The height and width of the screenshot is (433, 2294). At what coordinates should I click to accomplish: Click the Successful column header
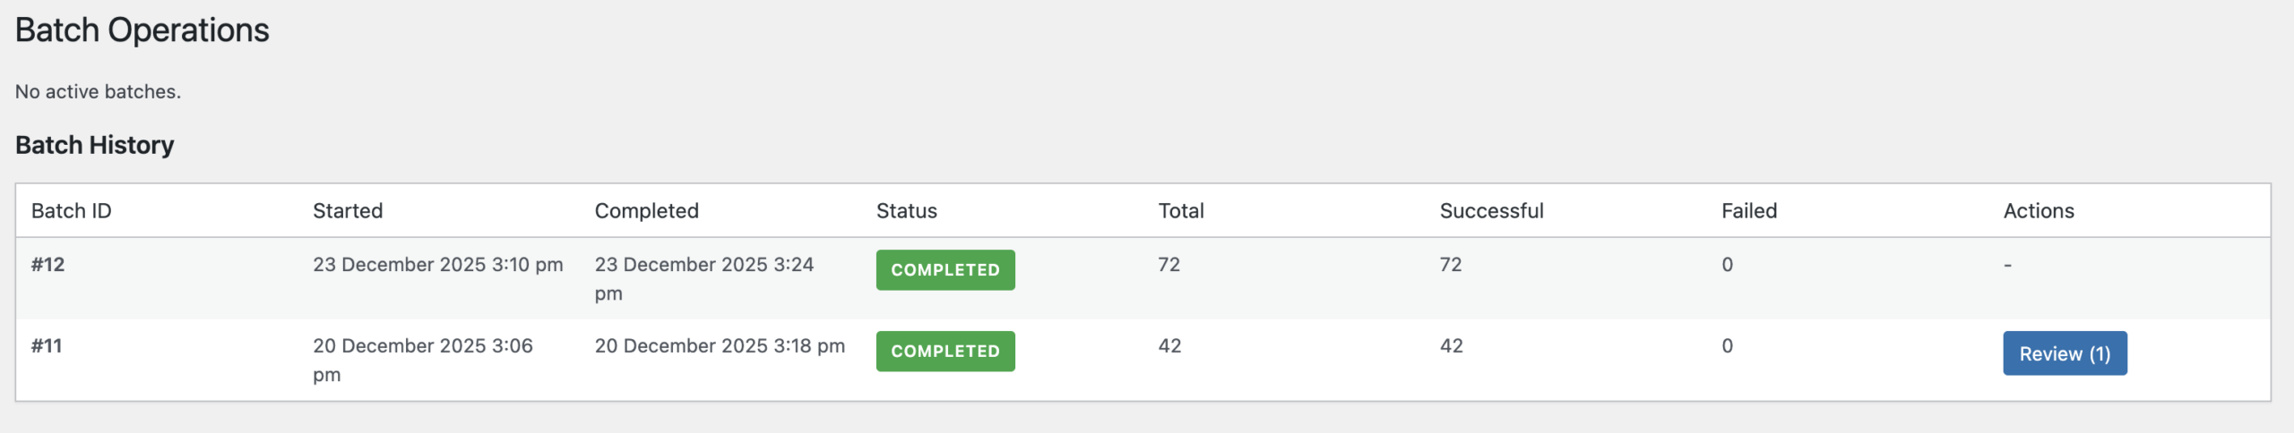coord(1491,211)
